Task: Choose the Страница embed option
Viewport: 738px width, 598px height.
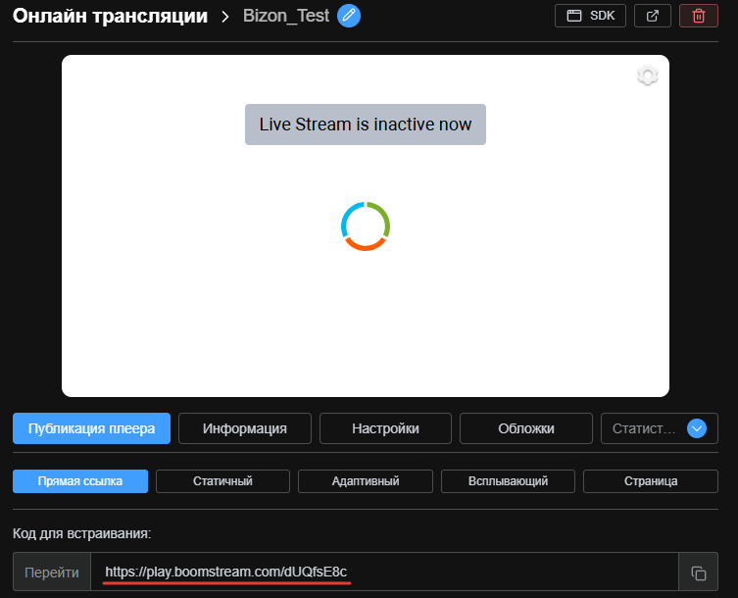Action: [651, 481]
